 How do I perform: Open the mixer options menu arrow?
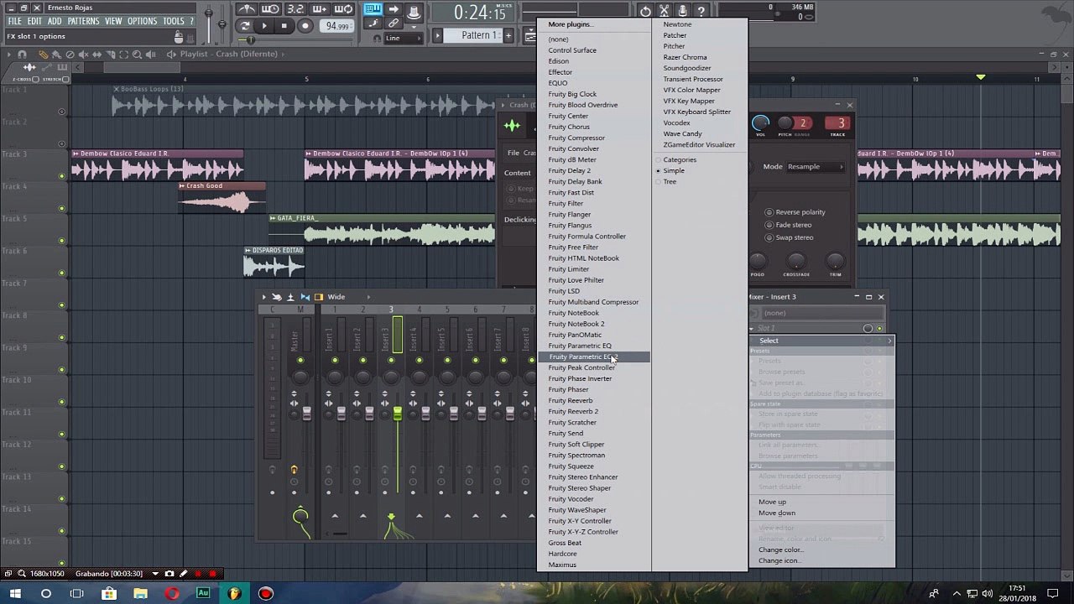(x=263, y=297)
